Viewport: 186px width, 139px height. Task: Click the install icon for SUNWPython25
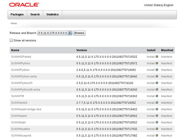(x=157, y=83)
